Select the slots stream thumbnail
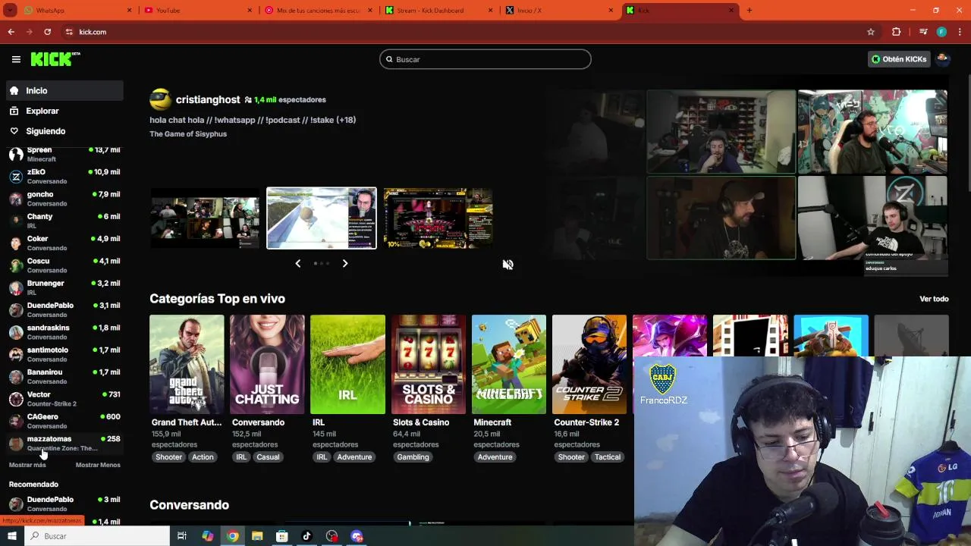The image size is (971, 546). pyautogui.click(x=438, y=218)
